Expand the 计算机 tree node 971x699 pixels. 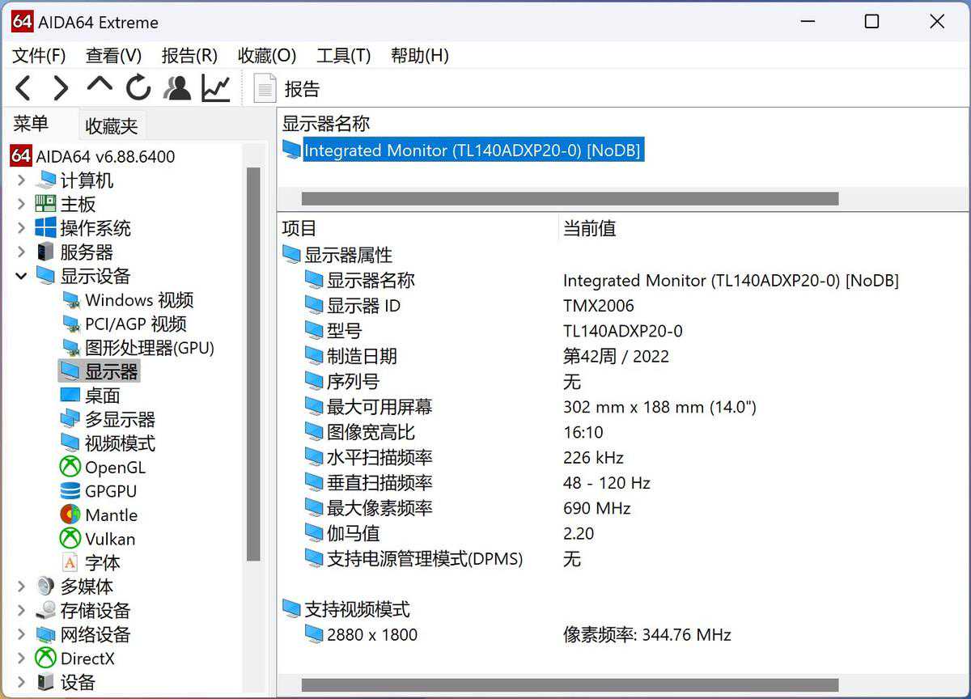(21, 180)
